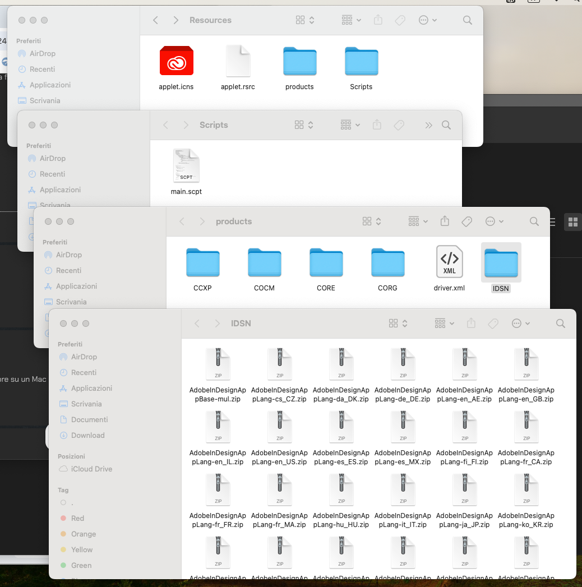Image resolution: width=582 pixels, height=587 pixels.
Task: Search in the IDSN window
Action: pos(560,323)
